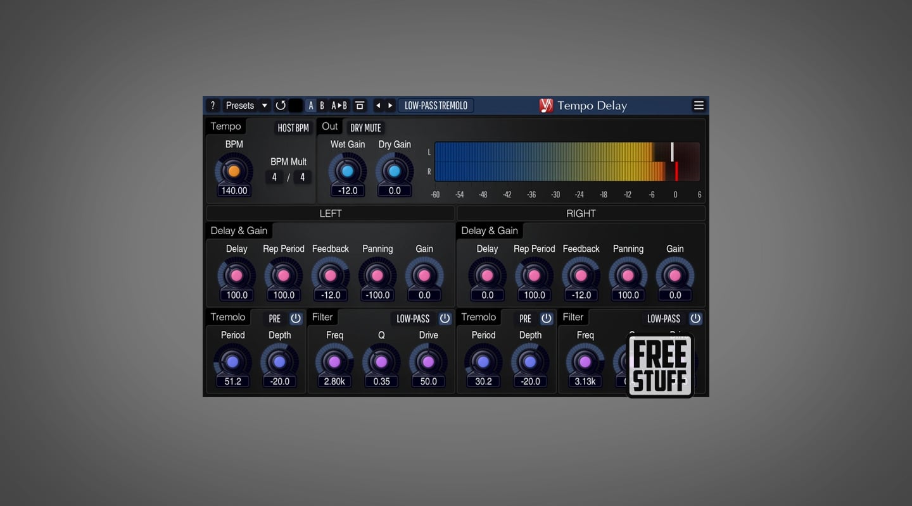The image size is (912, 506).
Task: Click the window-shaped icon beside A▸B
Action: [360, 106]
